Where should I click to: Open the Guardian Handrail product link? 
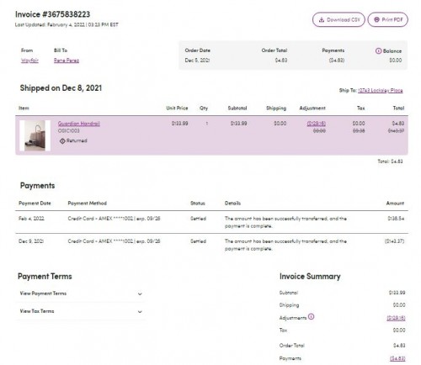pyautogui.click(x=79, y=124)
